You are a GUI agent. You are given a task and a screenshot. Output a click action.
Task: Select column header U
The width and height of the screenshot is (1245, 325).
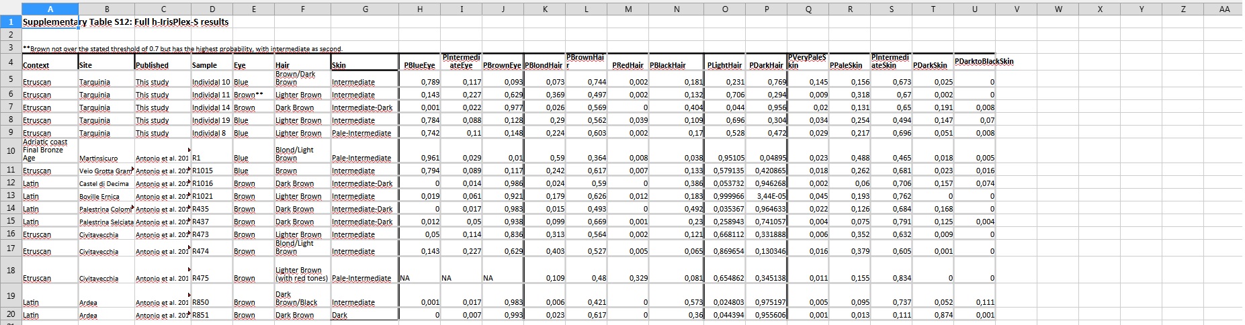[974, 9]
